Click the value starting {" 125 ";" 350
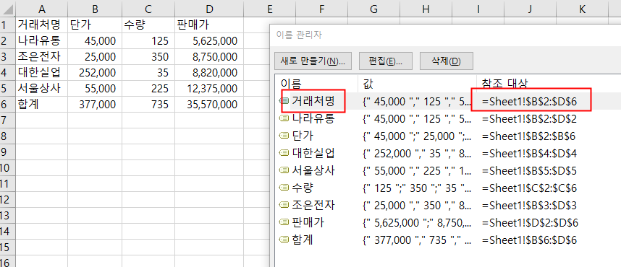Screen dimensions: 621x267 (x=418, y=188)
